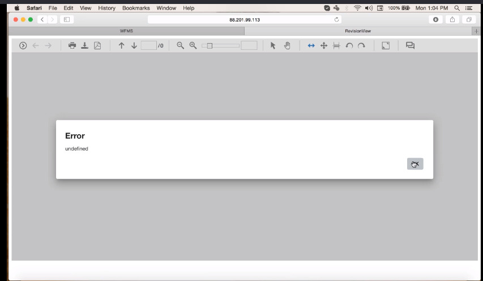The width and height of the screenshot is (483, 281).
Task: Rotate the document clockwise
Action: point(361,45)
